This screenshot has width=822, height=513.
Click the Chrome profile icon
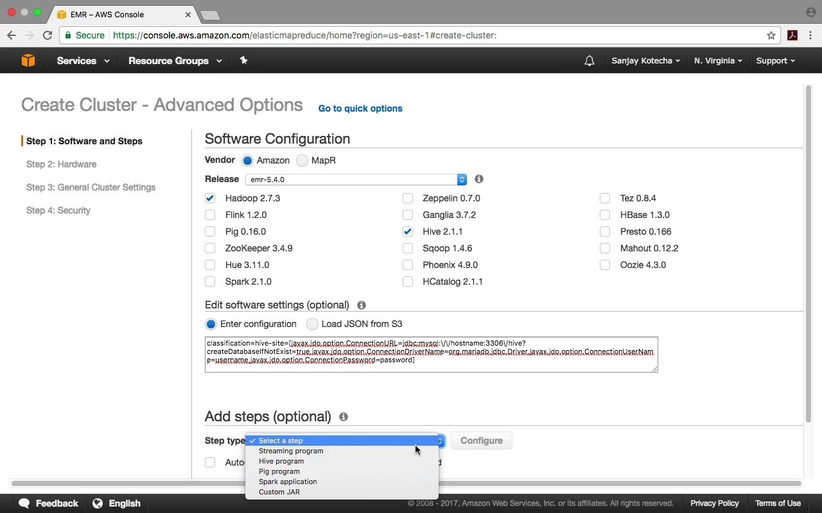[x=810, y=12]
